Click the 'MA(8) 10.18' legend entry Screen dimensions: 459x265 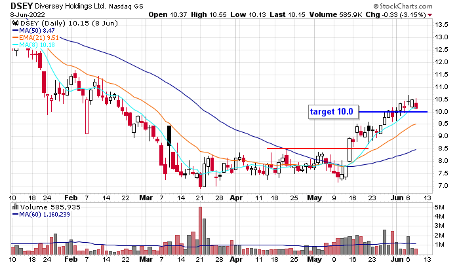click(37, 44)
